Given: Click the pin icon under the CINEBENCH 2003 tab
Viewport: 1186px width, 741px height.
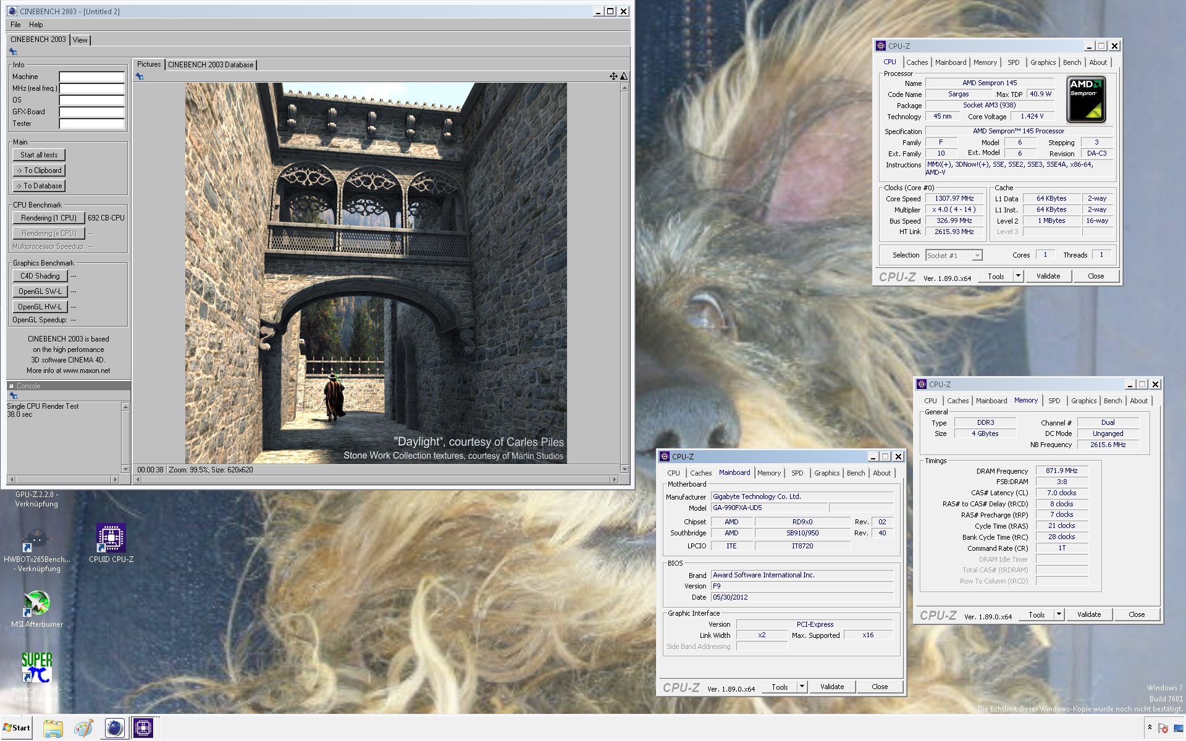Looking at the screenshot, I should pos(12,52).
